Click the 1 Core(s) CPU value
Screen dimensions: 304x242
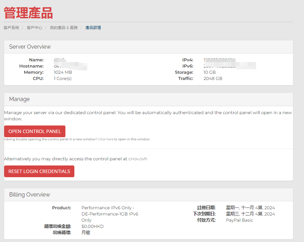(63, 79)
